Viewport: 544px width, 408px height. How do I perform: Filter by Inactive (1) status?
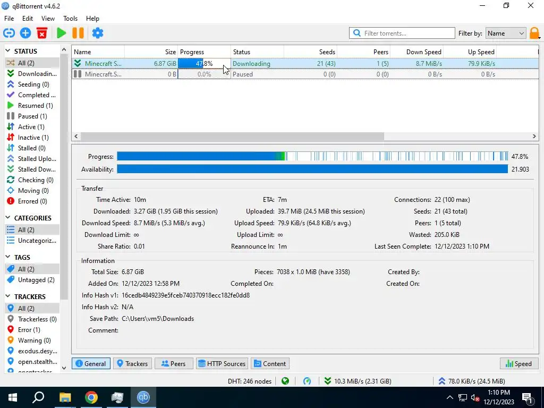(x=32, y=138)
